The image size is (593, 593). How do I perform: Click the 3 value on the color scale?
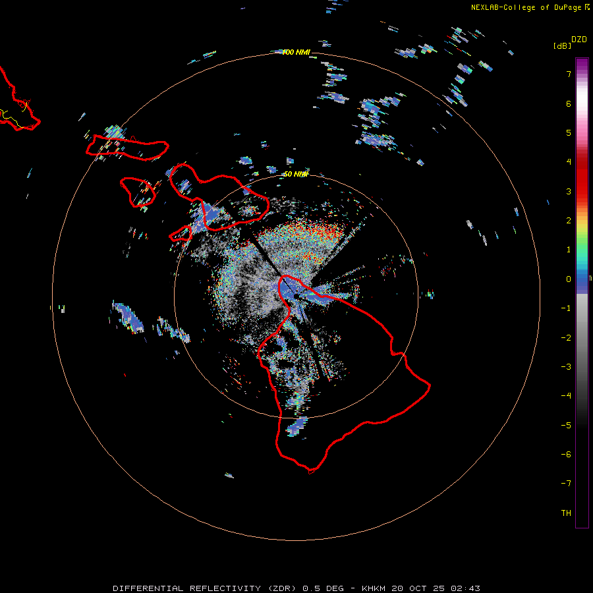click(x=569, y=191)
